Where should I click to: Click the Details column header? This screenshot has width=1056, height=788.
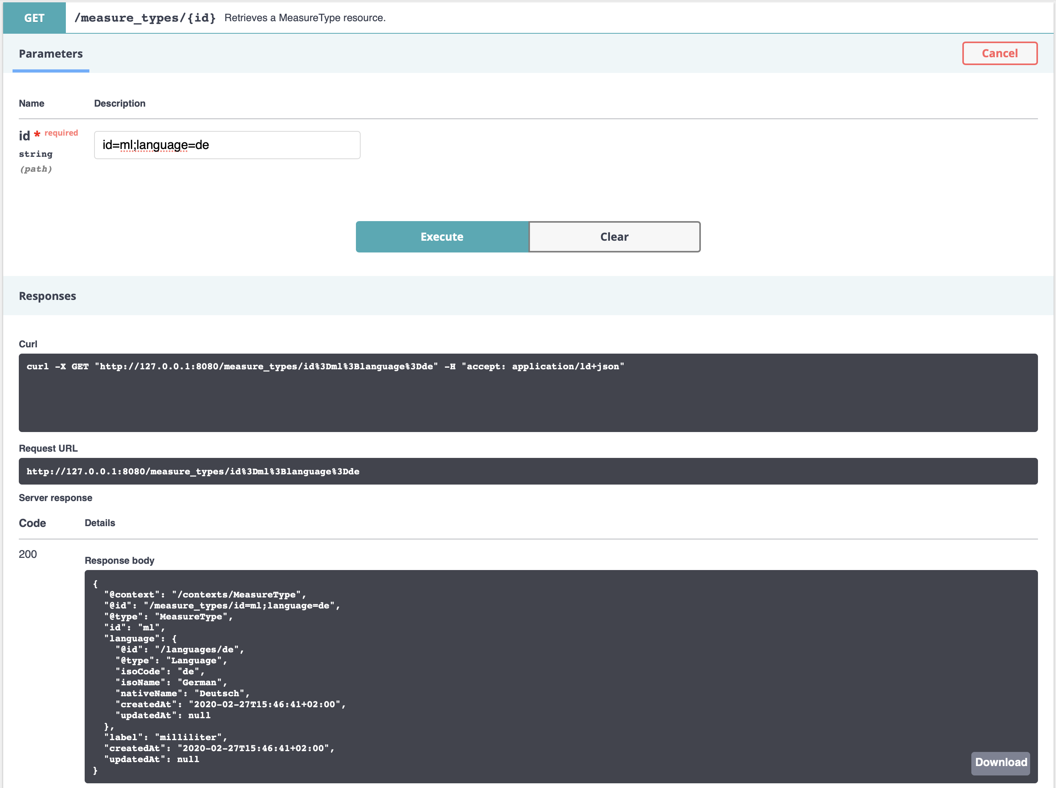100,523
